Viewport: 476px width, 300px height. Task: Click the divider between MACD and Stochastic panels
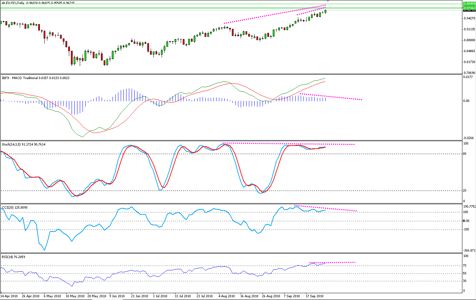(x=232, y=140)
